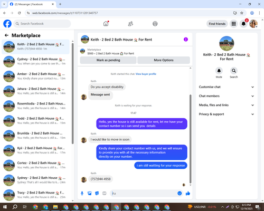Open Keith's conversation in the chat list
The height and width of the screenshot is (211, 264).
(35, 47)
